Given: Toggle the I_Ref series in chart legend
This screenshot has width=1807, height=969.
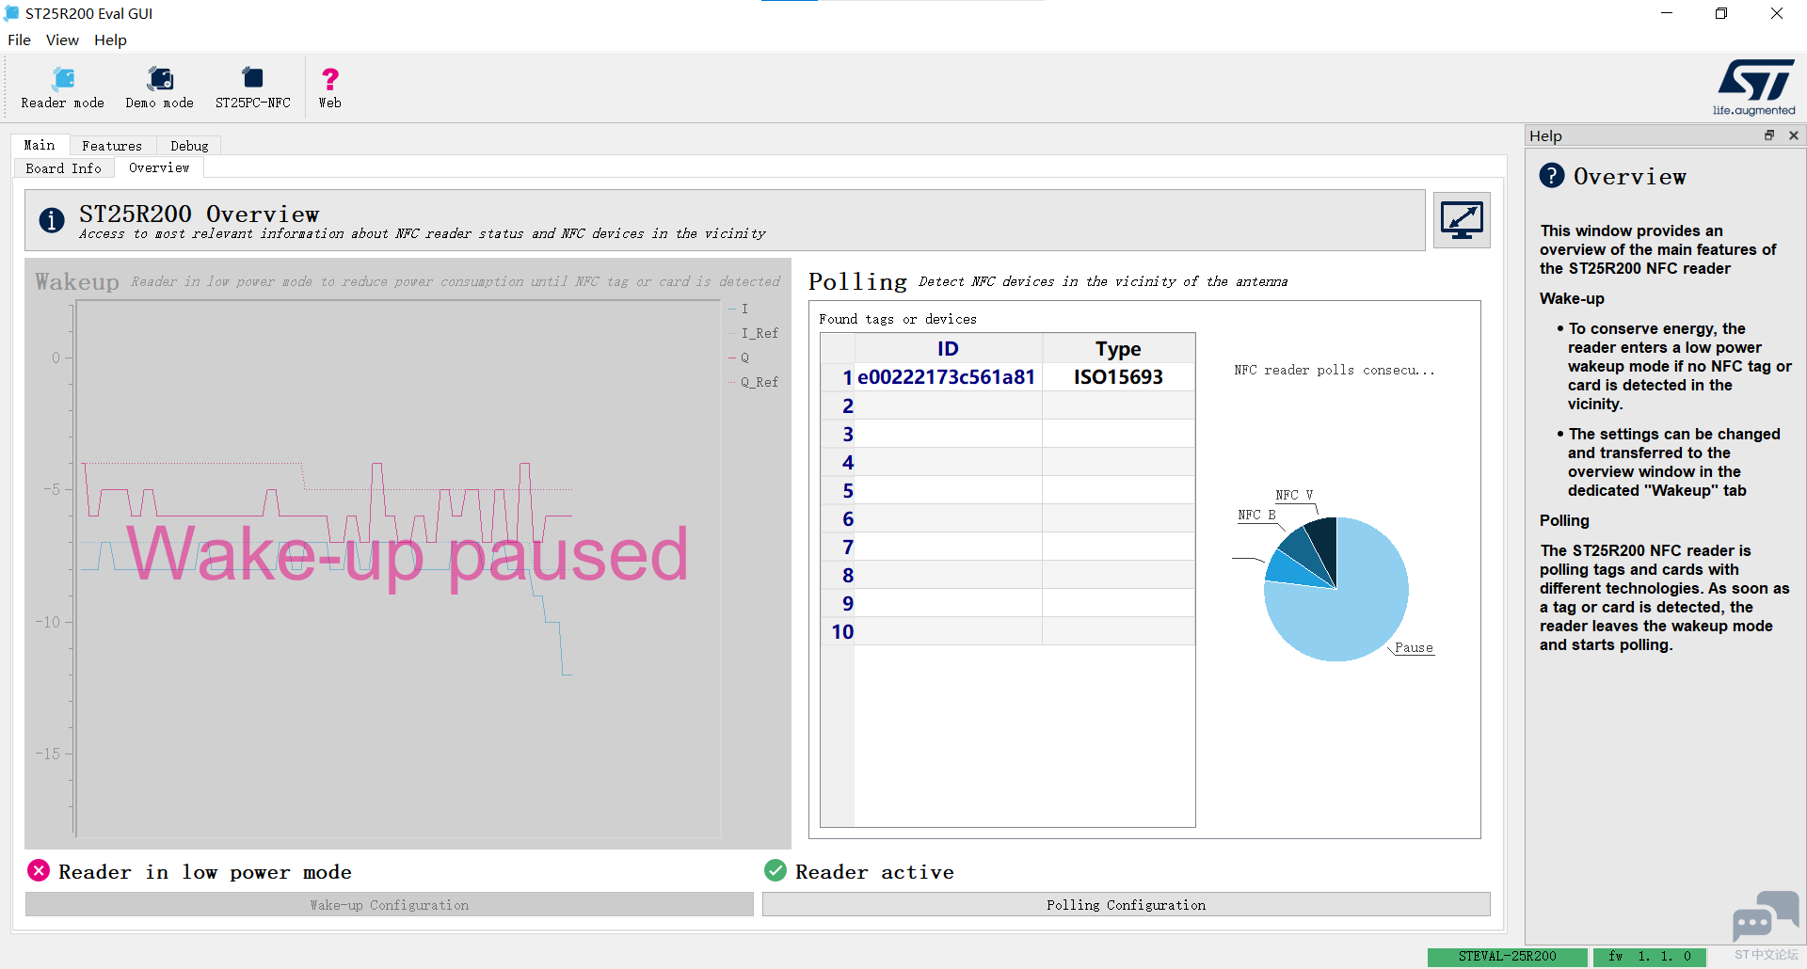Looking at the screenshot, I should click(753, 333).
